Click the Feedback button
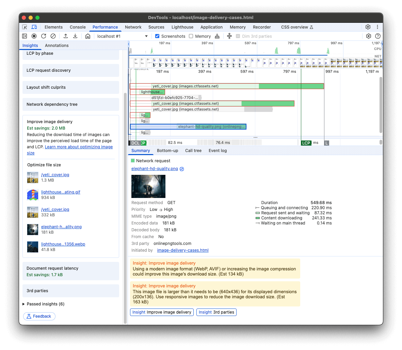 coord(39,316)
